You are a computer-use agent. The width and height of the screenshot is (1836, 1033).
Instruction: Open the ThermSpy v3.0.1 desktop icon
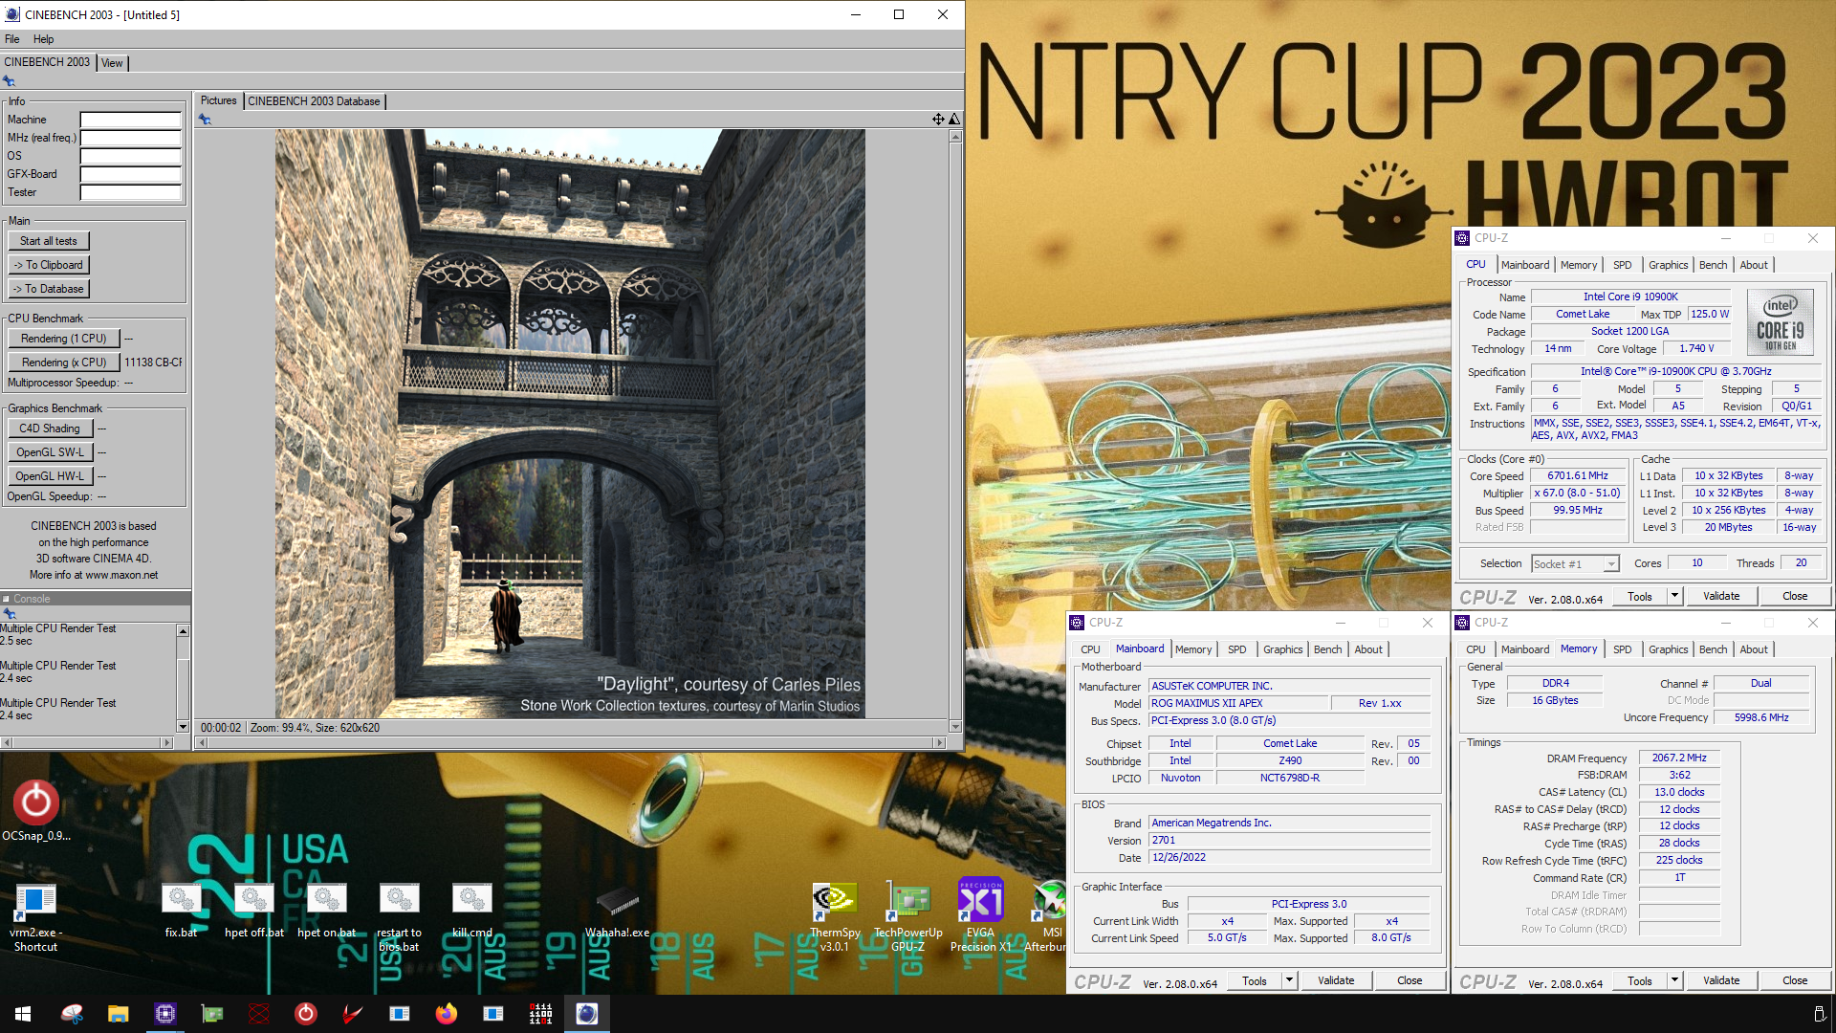[x=835, y=916]
